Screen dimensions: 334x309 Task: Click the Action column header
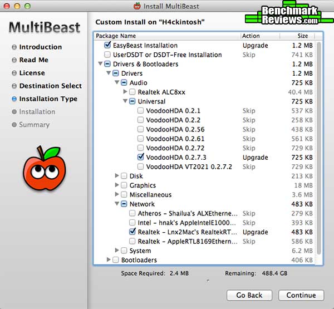coord(260,36)
